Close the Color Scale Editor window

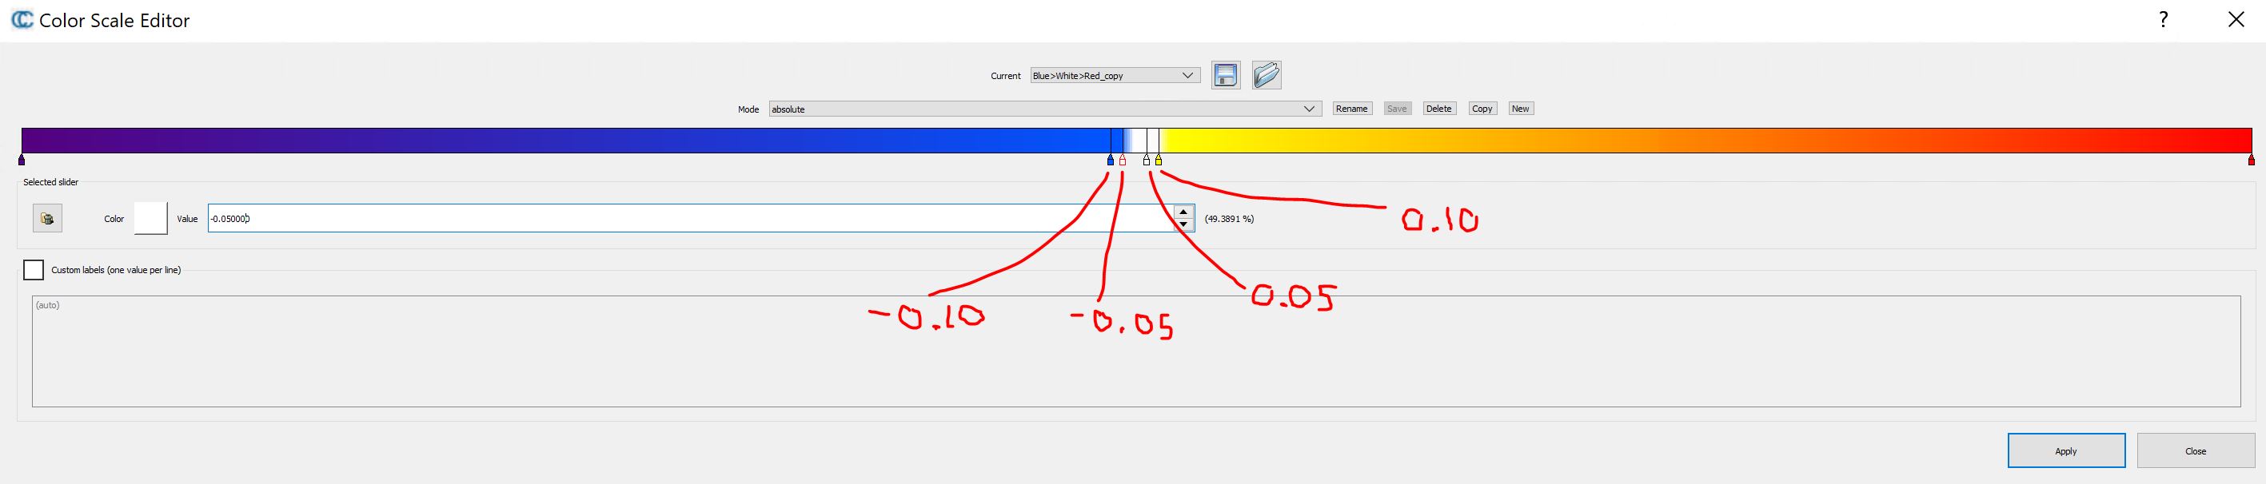click(x=2235, y=19)
